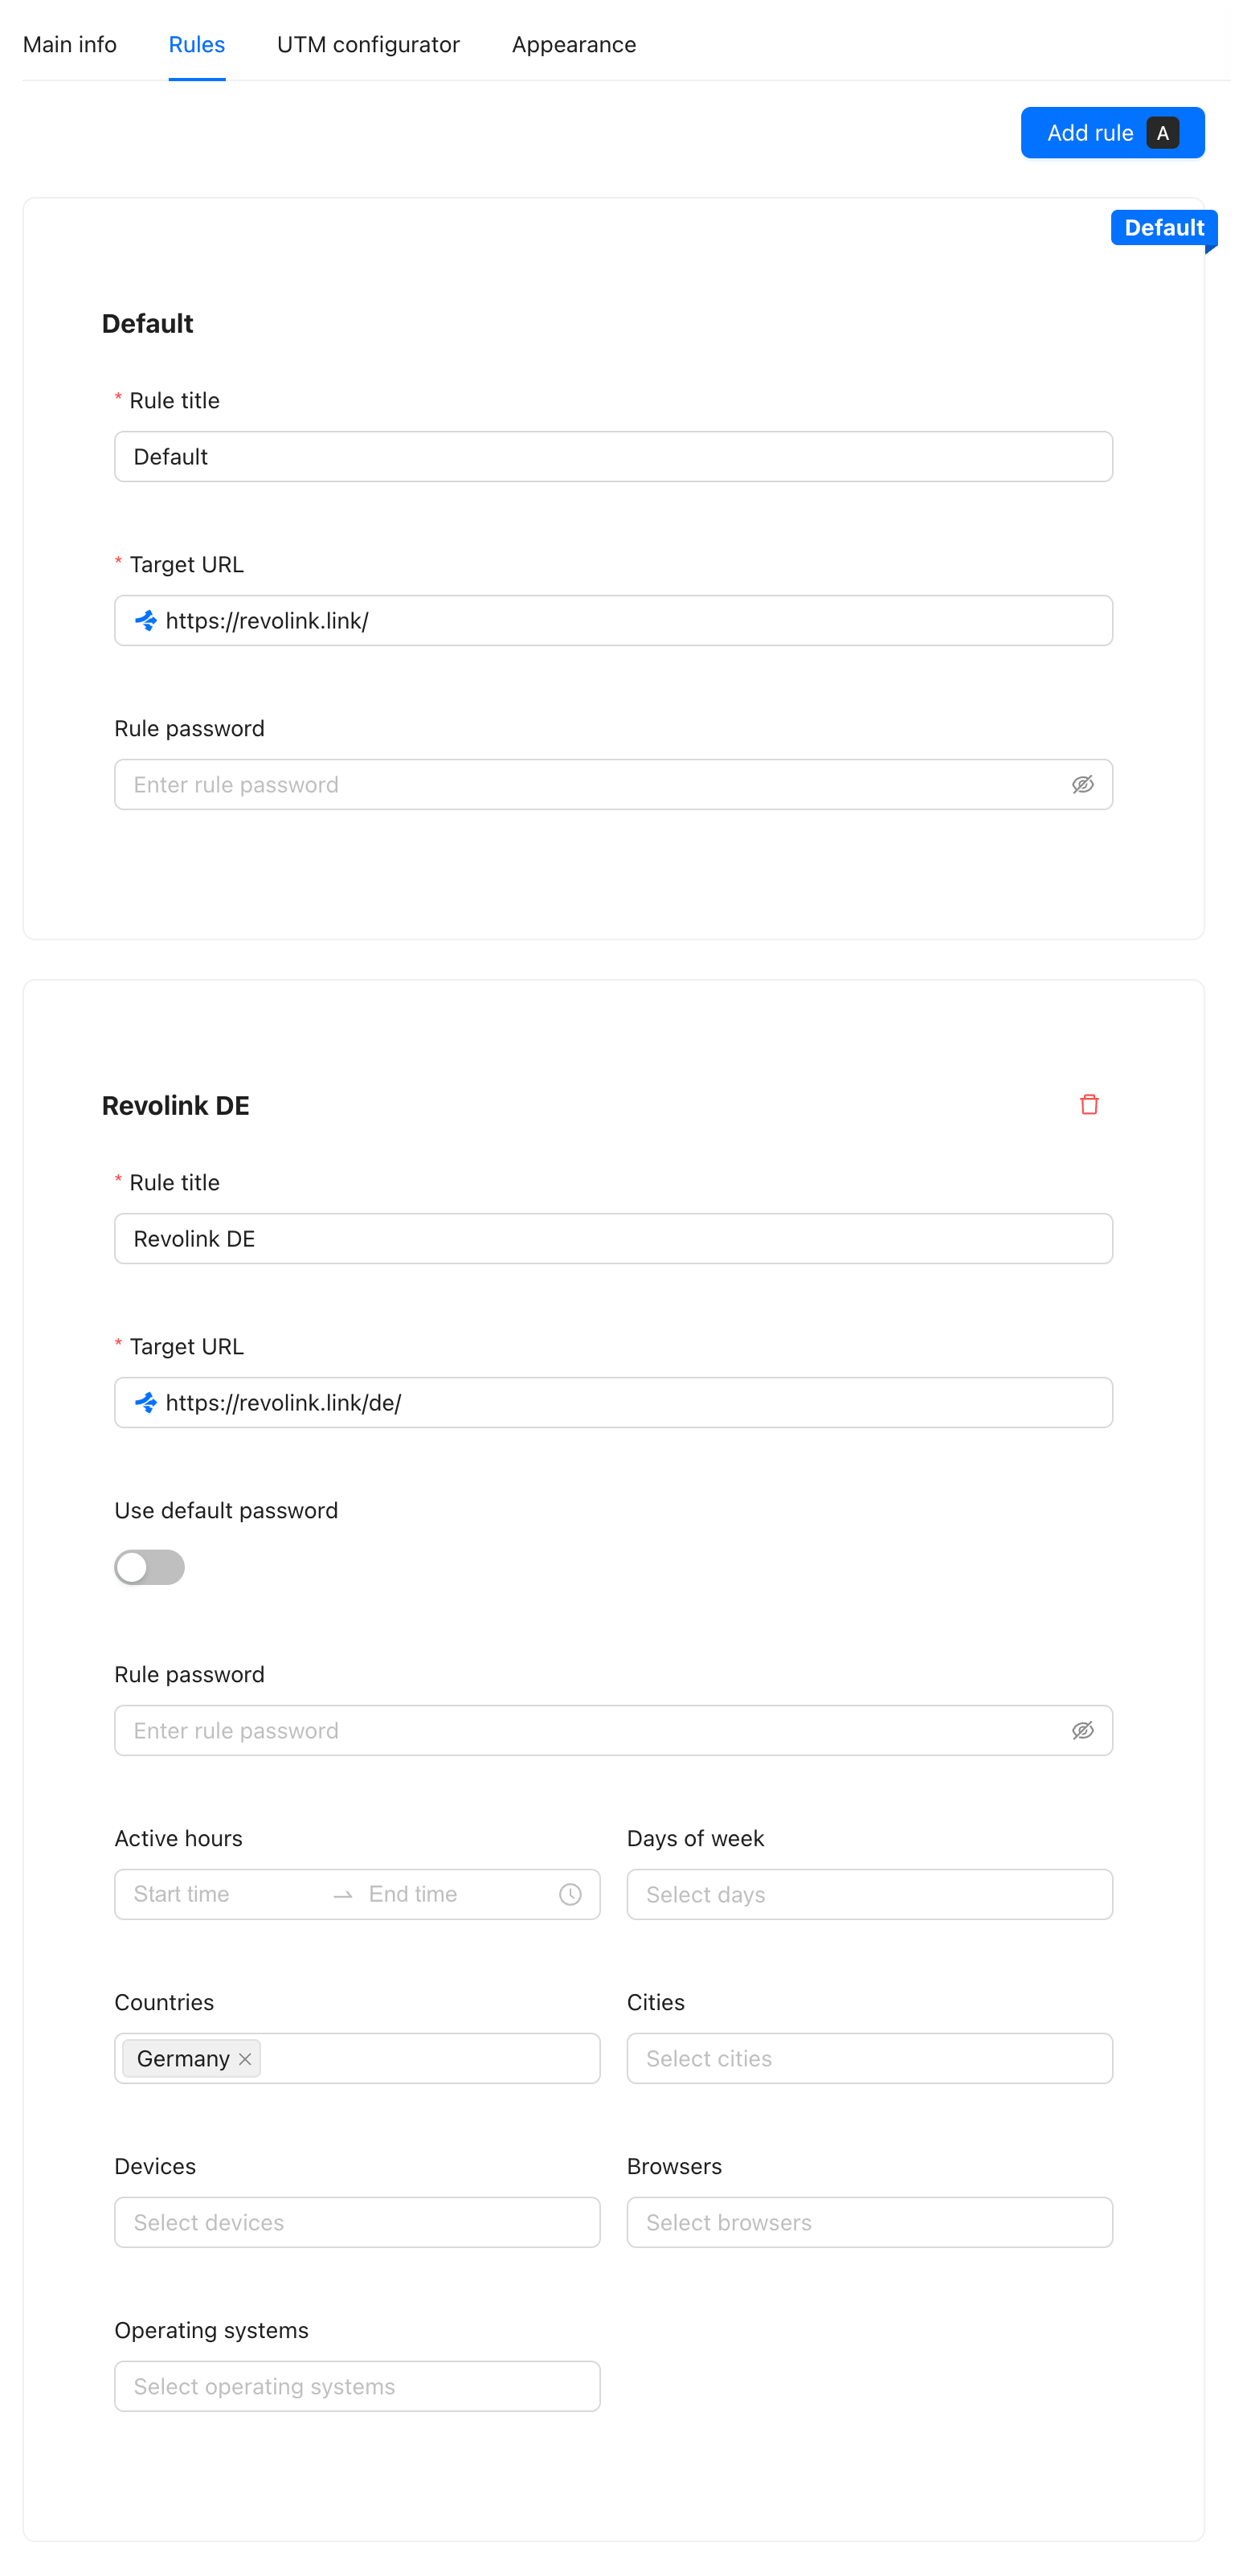Click the Revolink icon in Default Target URL field
The width and height of the screenshot is (1251, 2576).
point(146,620)
